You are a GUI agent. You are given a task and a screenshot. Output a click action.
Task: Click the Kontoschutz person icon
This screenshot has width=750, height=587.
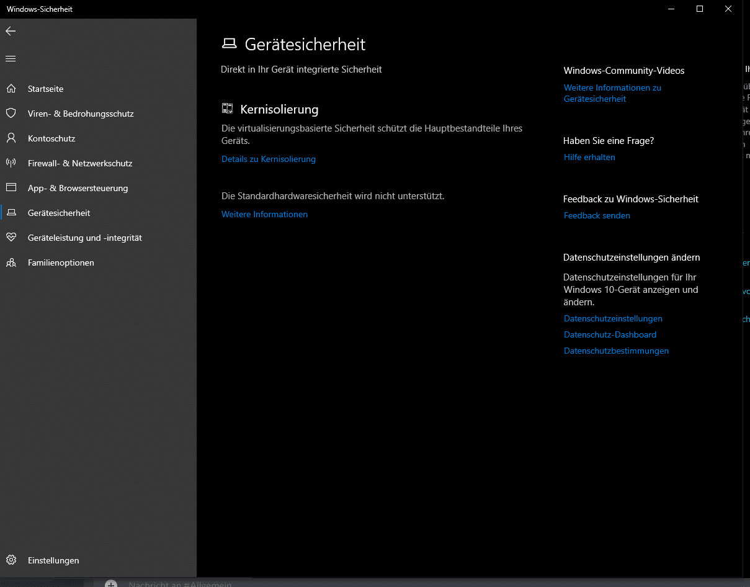tap(11, 138)
